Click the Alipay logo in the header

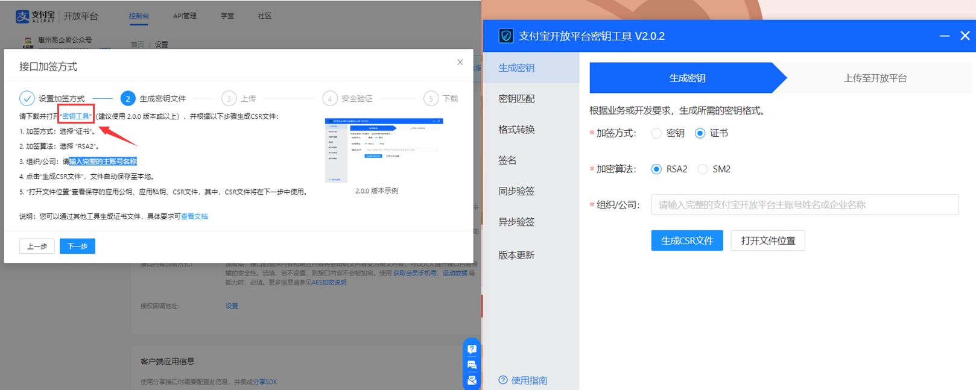click(35, 16)
